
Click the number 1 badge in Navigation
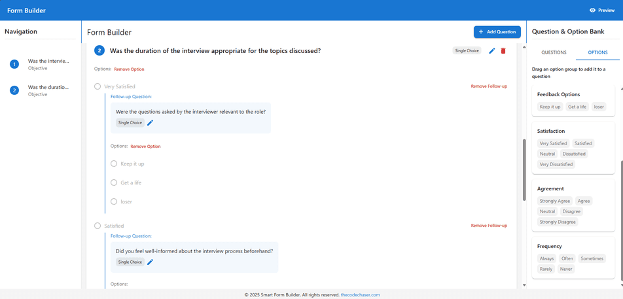pos(14,64)
